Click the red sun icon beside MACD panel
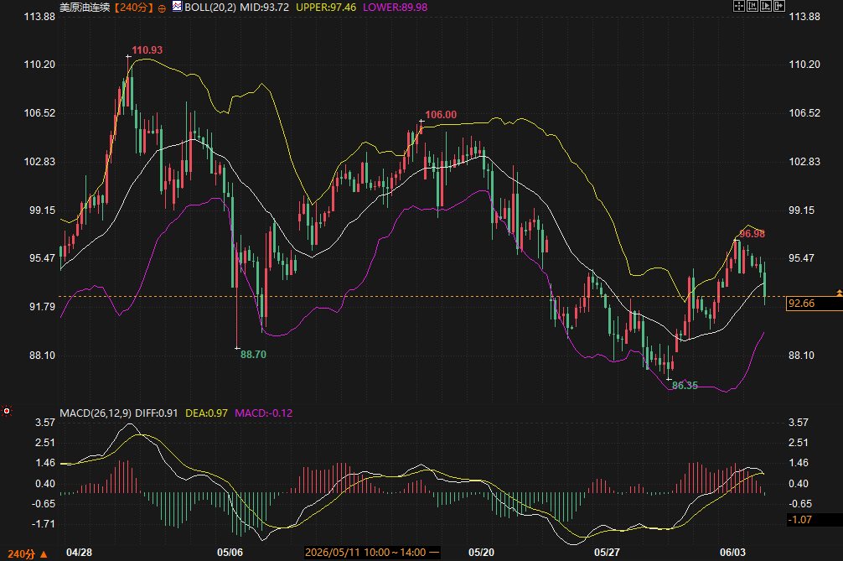Image resolution: width=843 pixels, height=561 pixels. 7,412
